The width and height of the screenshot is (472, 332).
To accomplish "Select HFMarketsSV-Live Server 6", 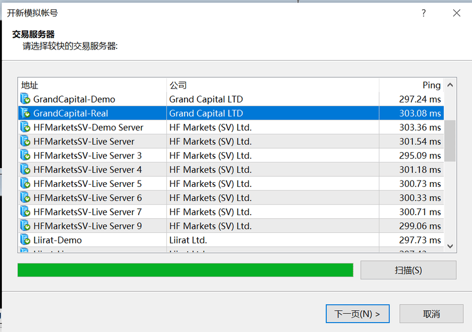I will (87, 198).
